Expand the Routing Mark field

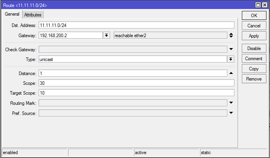coord(231,103)
